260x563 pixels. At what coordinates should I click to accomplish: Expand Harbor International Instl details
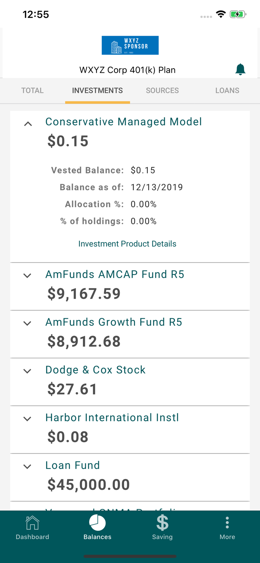(27, 418)
